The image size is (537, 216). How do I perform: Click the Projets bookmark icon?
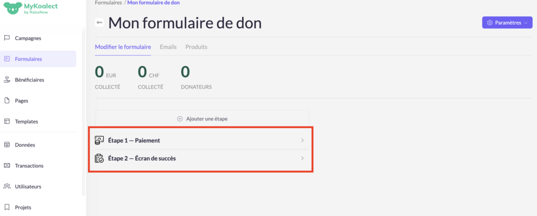point(7,208)
